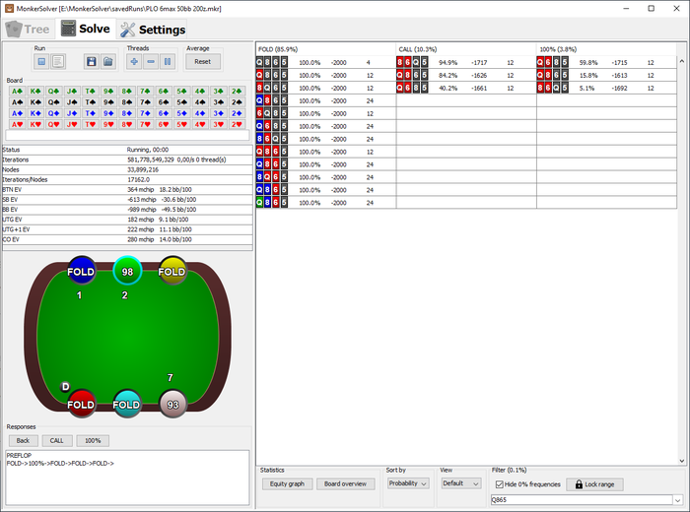This screenshot has height=512, width=690.
Task: Expand the Q865 filter dropdown arrow
Action: (678, 500)
